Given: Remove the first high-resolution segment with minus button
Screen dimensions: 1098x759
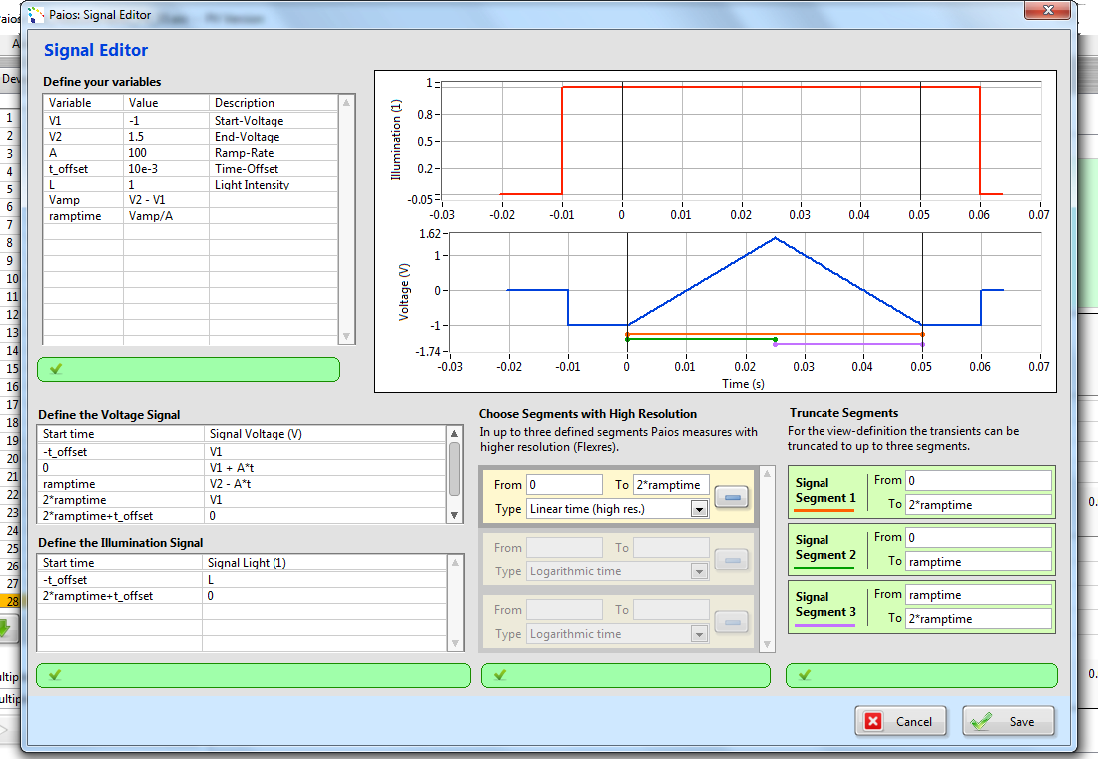Looking at the screenshot, I should 732,497.
